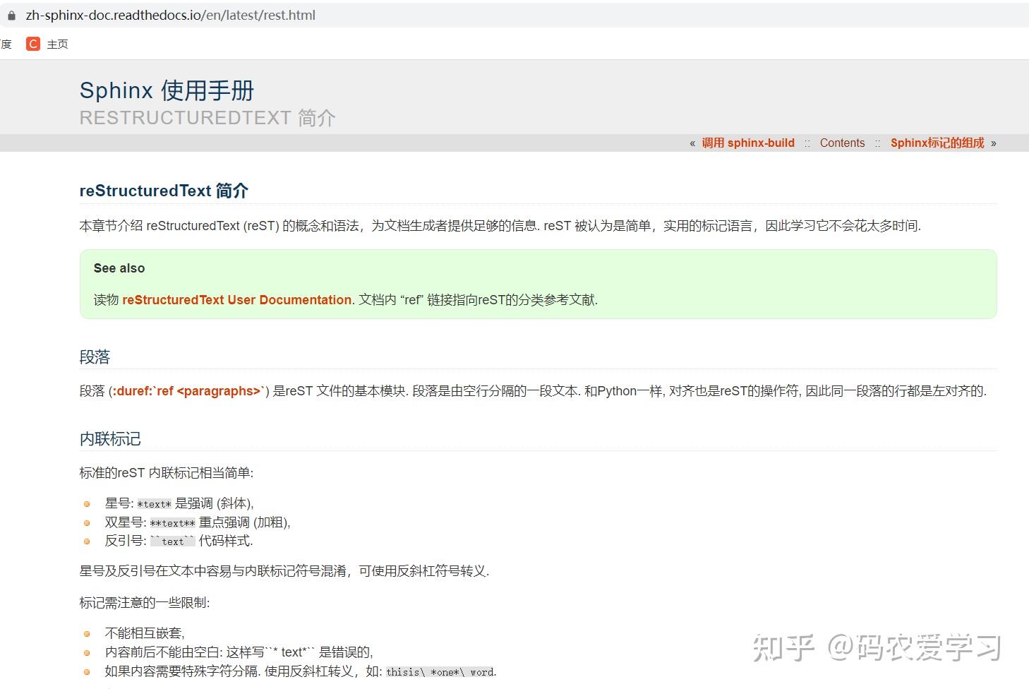Click the « back chevron in navigation bar

pos(692,143)
